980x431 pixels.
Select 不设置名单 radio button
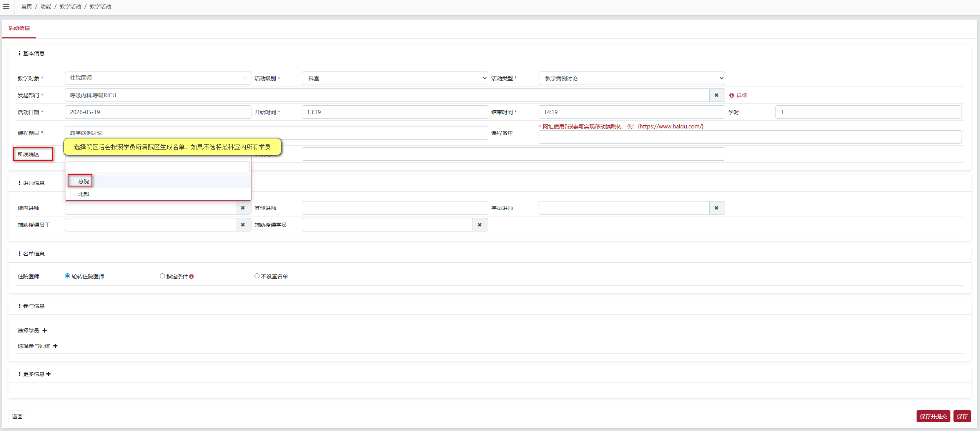click(x=257, y=276)
